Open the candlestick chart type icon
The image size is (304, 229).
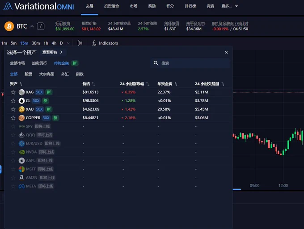click(80, 43)
